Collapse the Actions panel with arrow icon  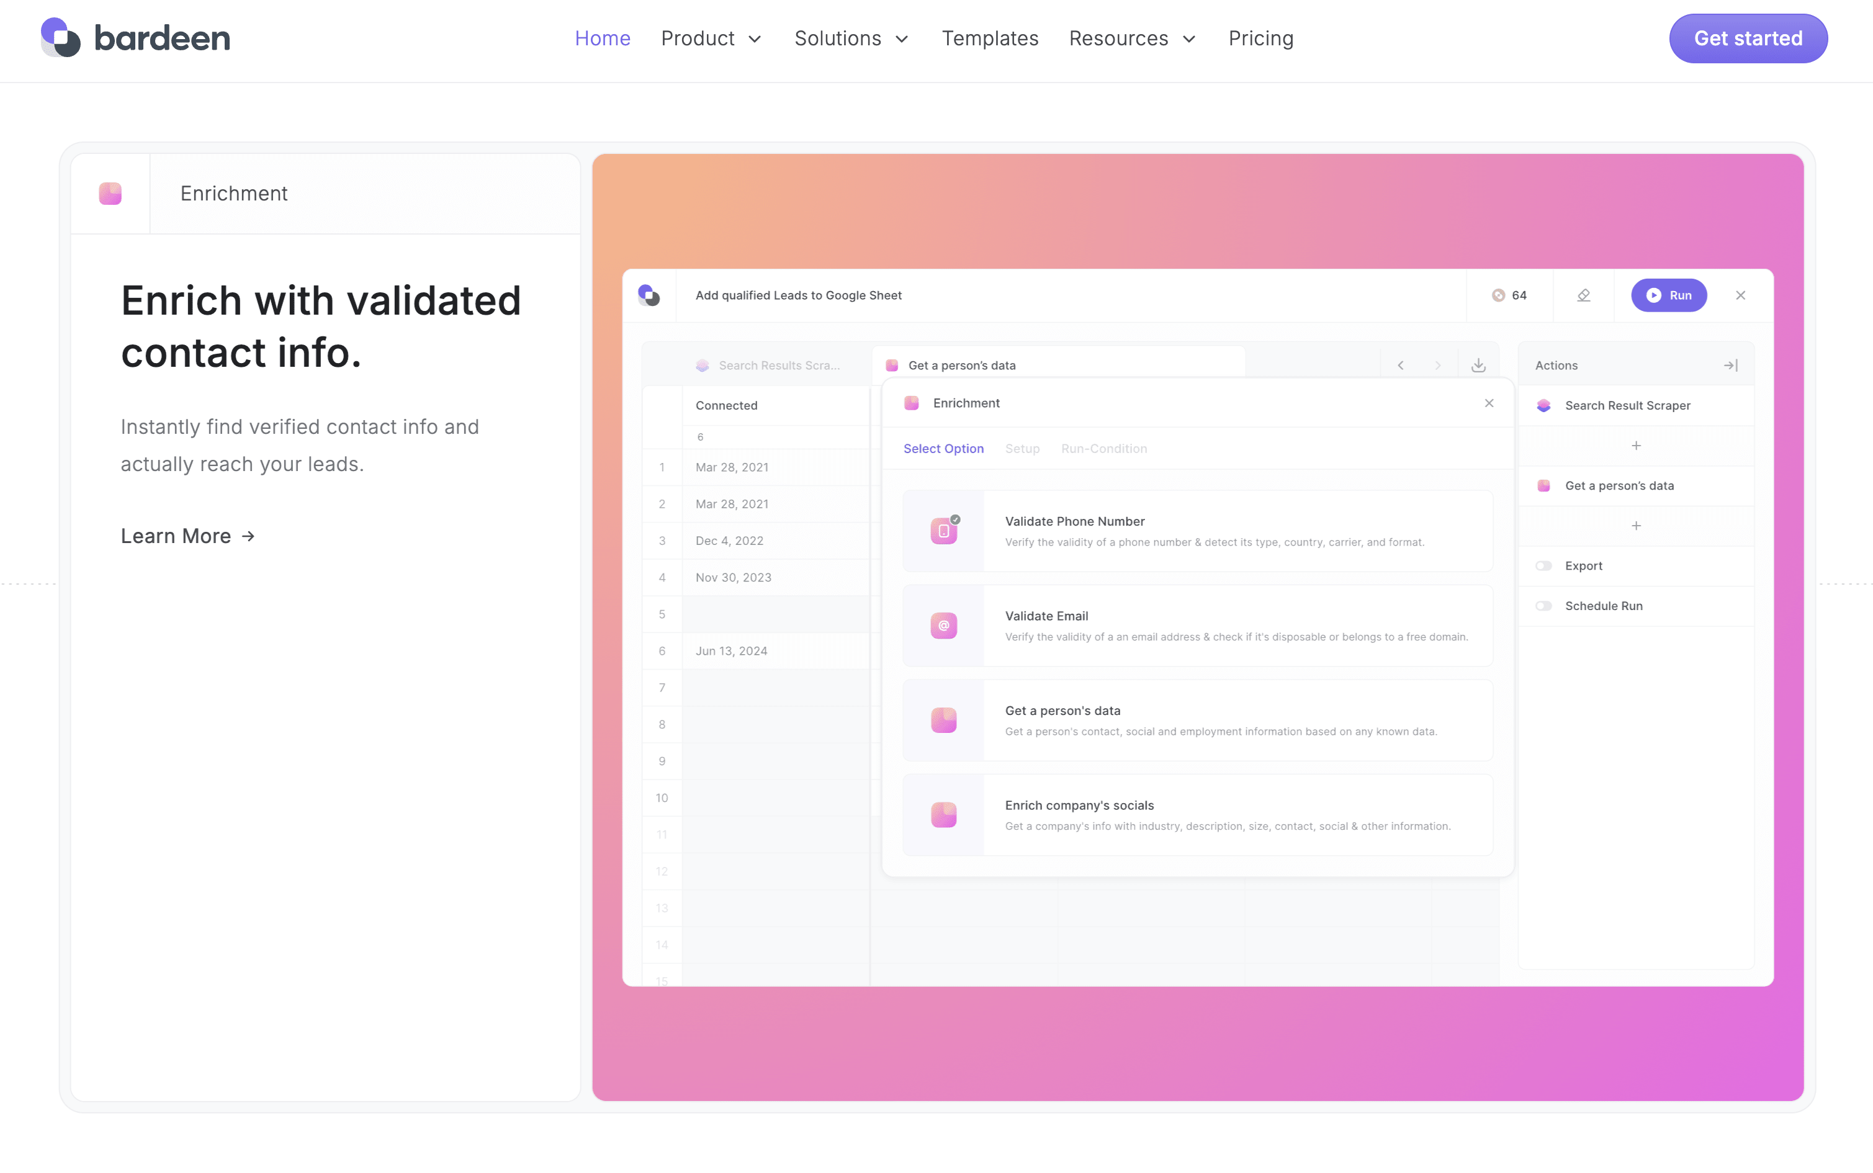(x=1731, y=366)
